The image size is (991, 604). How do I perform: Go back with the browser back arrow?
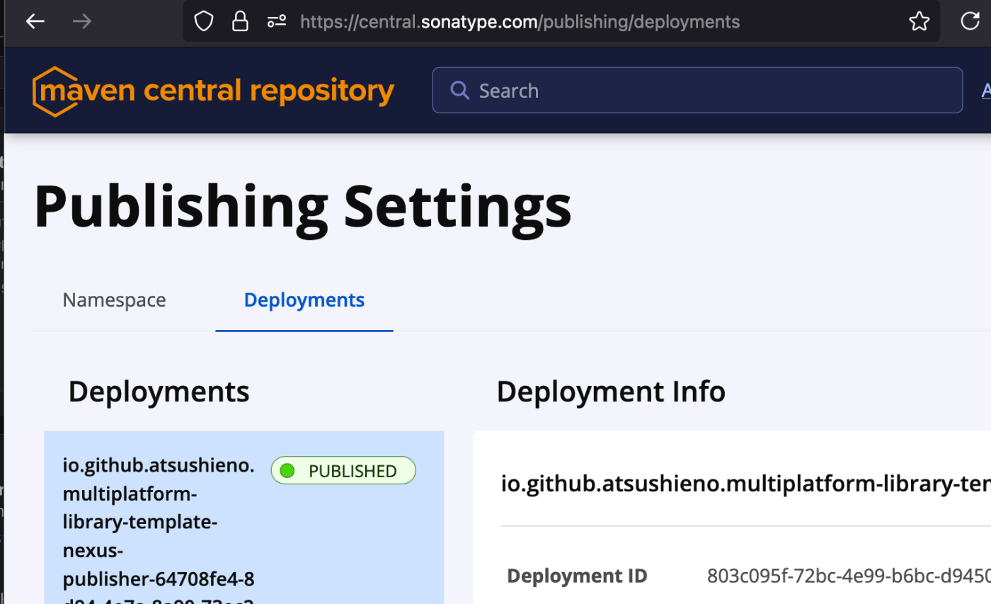[x=35, y=22]
